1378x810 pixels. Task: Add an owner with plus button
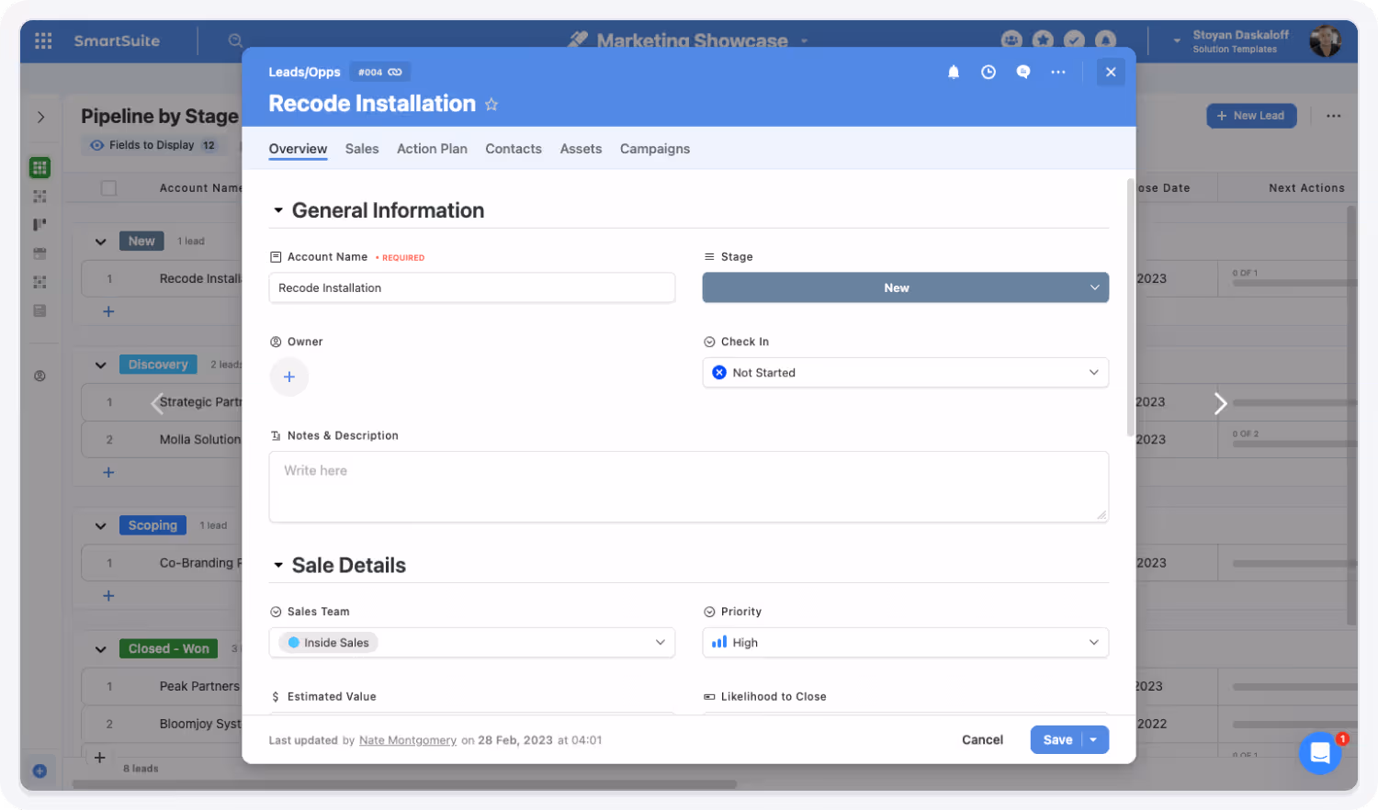tap(289, 377)
